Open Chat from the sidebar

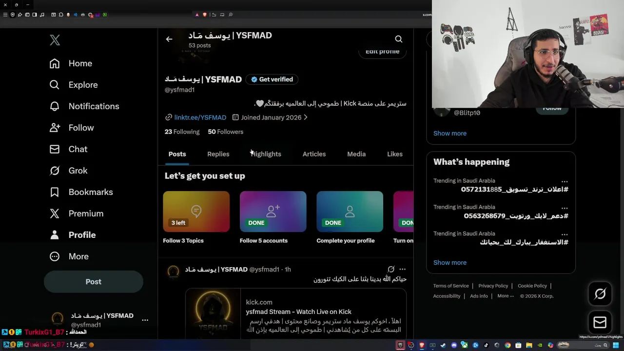click(68, 149)
